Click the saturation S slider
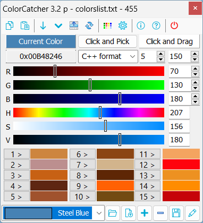 89,126
